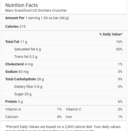This screenshot has width=128, height=131.
Task: Click the Amount Per serving row
Action: 64,18
